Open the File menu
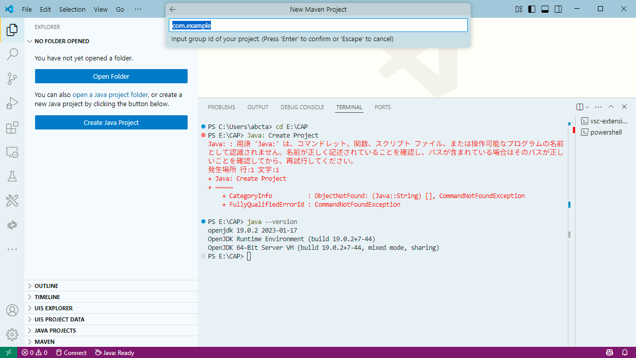636x358 pixels. (27, 9)
